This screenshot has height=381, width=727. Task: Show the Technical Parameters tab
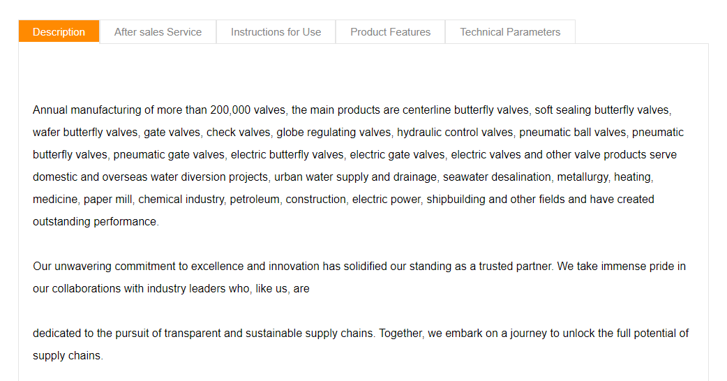click(510, 32)
